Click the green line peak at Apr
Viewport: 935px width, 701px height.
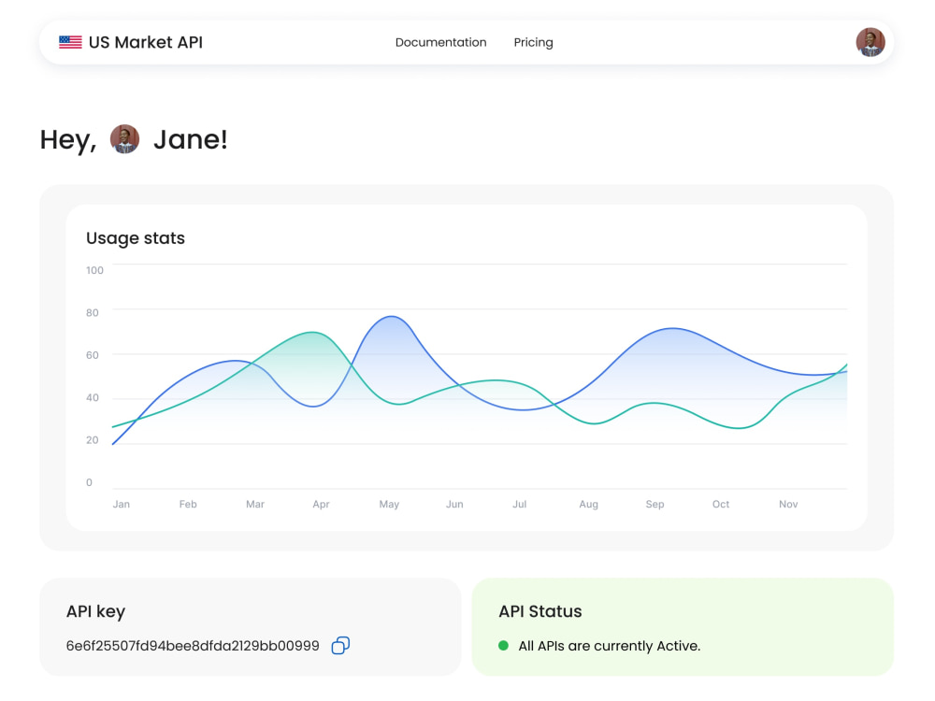click(x=312, y=332)
